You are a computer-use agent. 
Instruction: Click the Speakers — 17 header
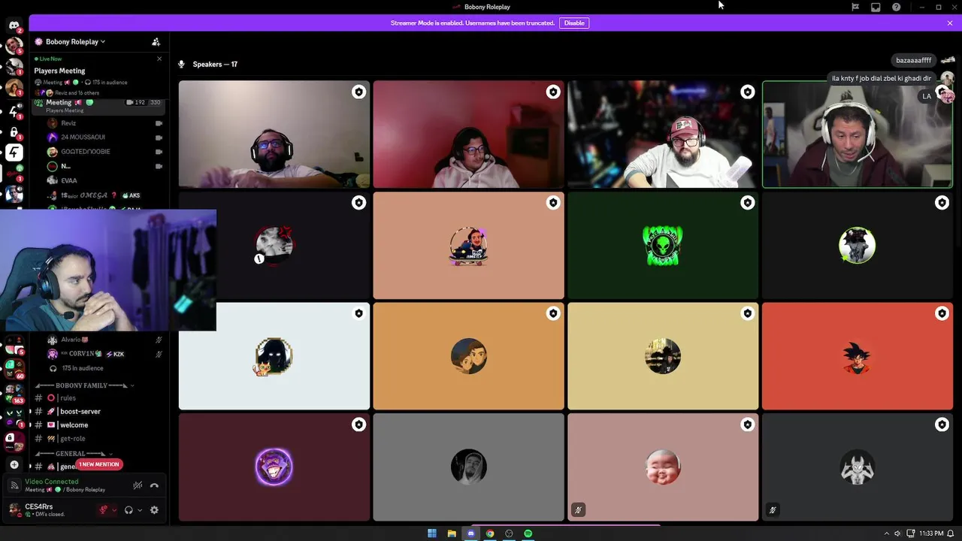pyautogui.click(x=215, y=65)
